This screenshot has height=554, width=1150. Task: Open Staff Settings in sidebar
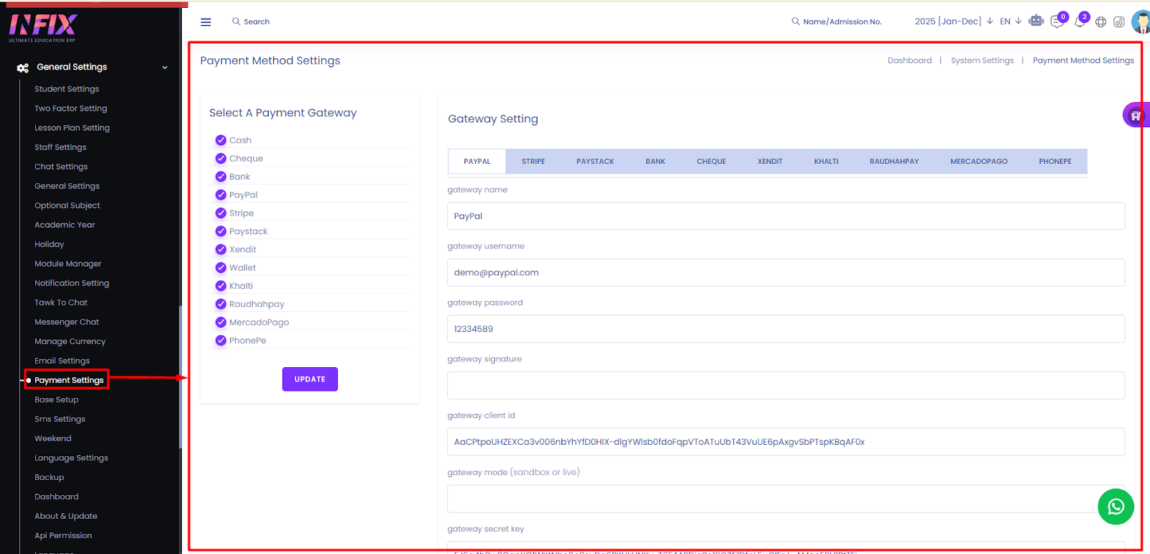point(60,147)
